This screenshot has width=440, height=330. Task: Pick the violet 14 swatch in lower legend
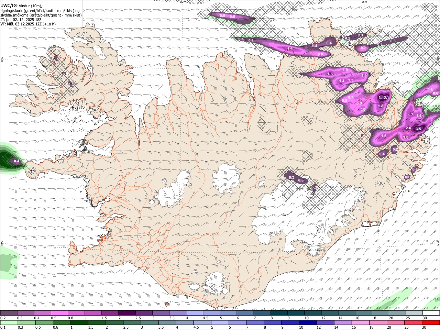click(x=342, y=322)
